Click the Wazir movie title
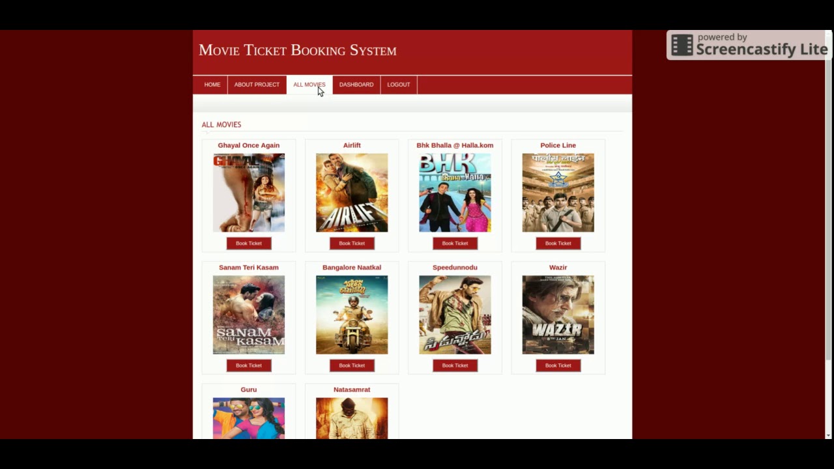 (x=558, y=267)
